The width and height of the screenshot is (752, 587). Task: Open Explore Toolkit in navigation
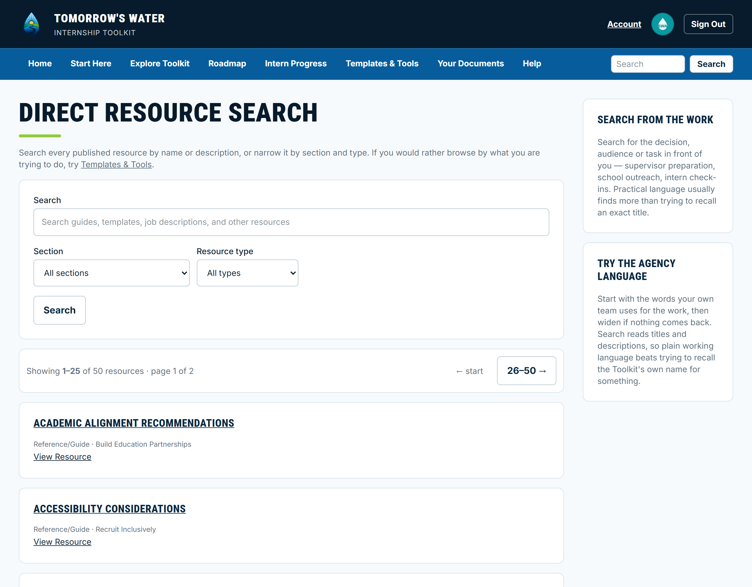pyautogui.click(x=160, y=64)
